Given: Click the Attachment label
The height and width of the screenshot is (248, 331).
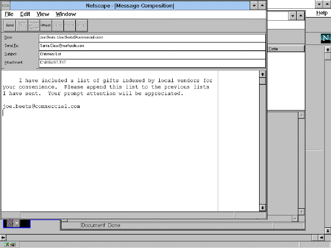Looking at the screenshot, I should click(13, 63).
